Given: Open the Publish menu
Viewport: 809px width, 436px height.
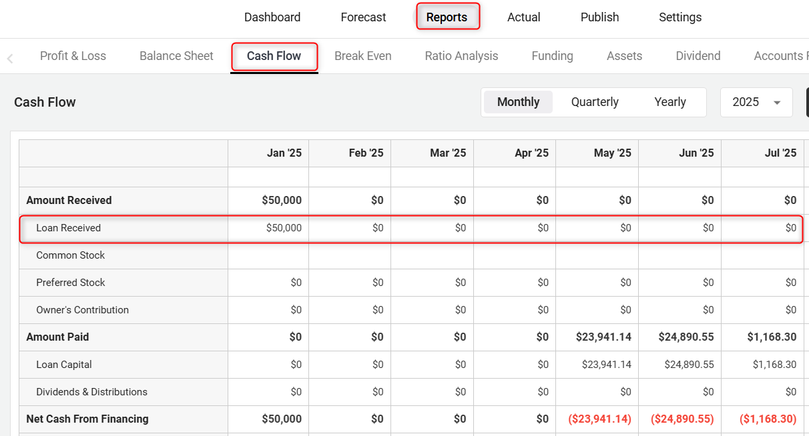Looking at the screenshot, I should [600, 17].
